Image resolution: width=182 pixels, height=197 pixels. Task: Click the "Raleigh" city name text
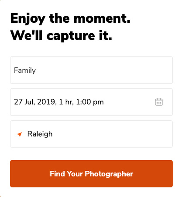coord(40,134)
